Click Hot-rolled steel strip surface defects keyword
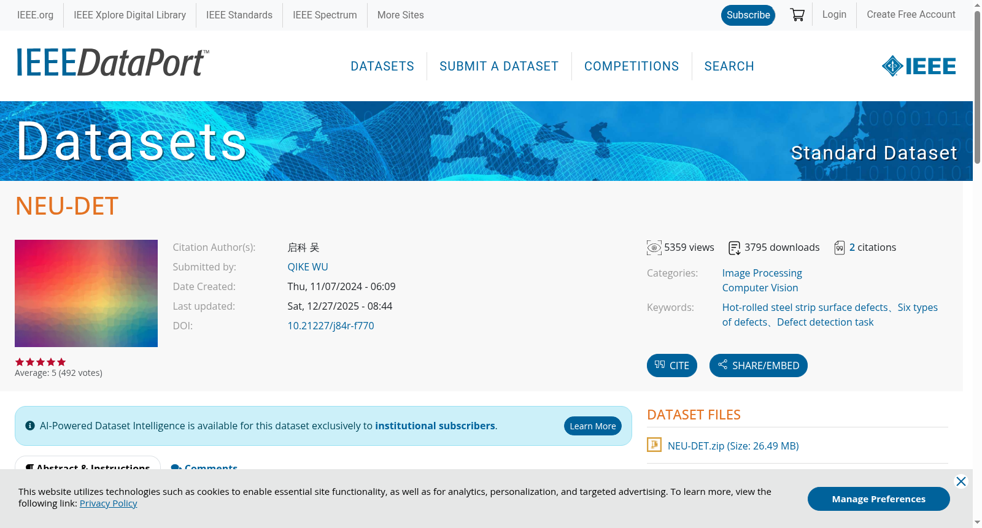This screenshot has width=982, height=528. [805, 307]
